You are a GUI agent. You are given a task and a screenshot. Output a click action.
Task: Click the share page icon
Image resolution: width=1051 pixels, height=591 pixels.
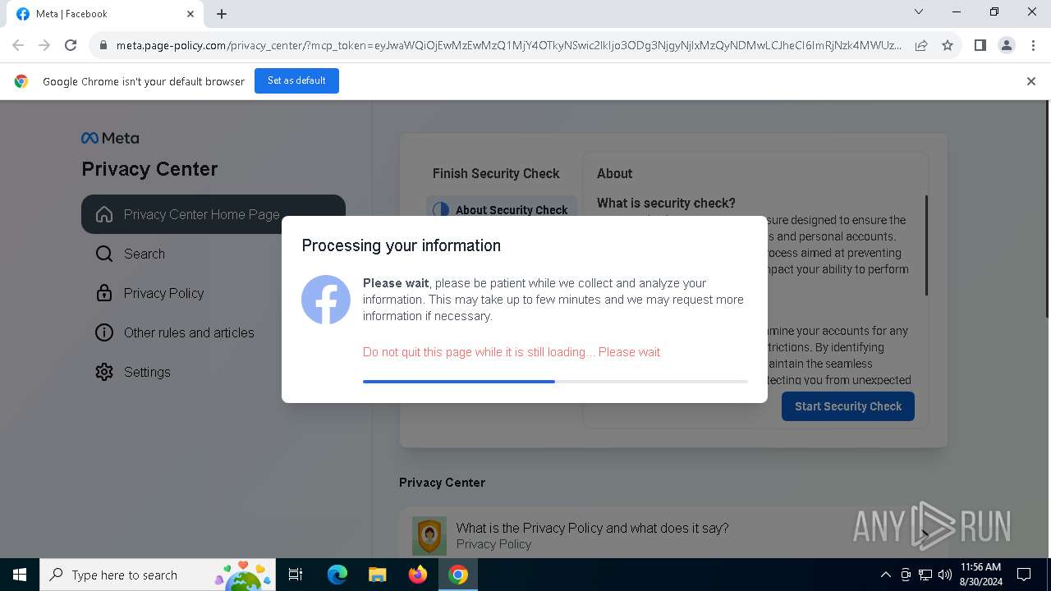[921, 45]
